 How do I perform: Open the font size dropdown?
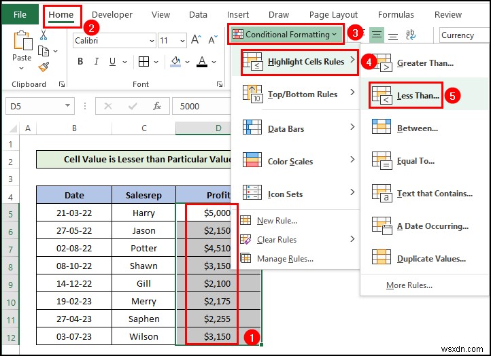point(182,41)
